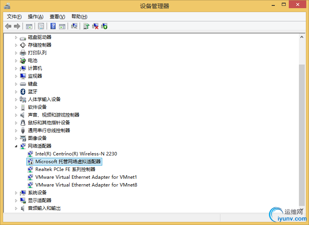309x225 pixels.
Task: Select the 键盘 keyboard icon
Action: pyautogui.click(x=23, y=84)
